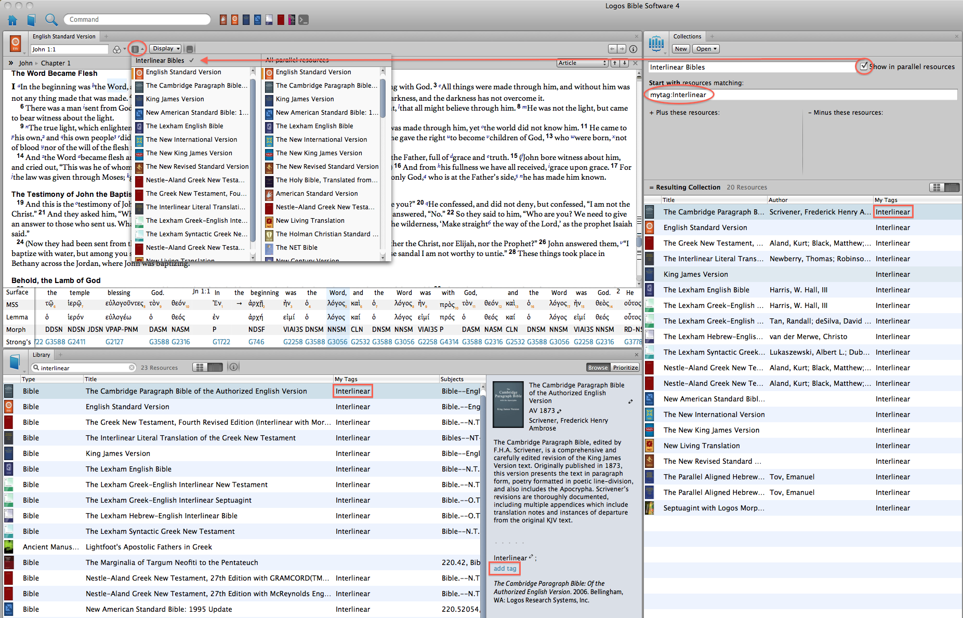Open the ESV shortcut icon in shortcuts bar
963x618 pixels.
(234, 20)
